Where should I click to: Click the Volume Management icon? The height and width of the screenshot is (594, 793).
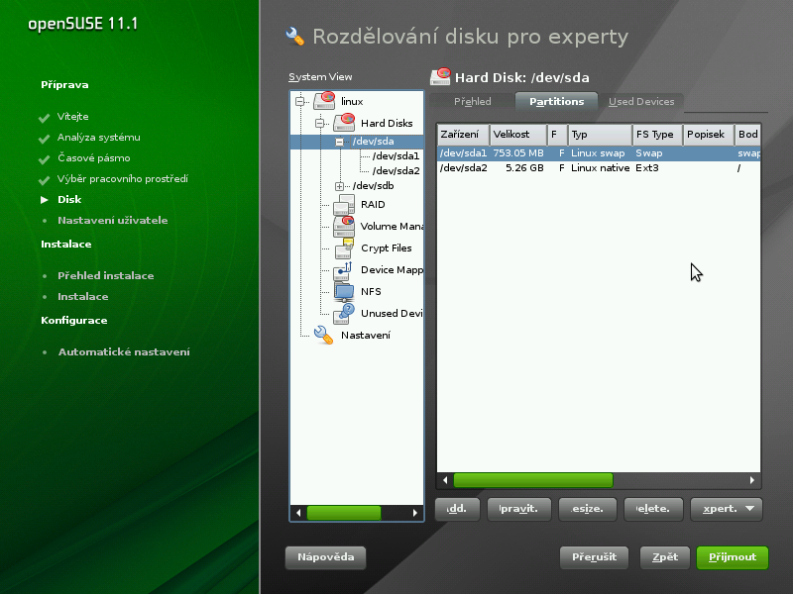point(344,227)
